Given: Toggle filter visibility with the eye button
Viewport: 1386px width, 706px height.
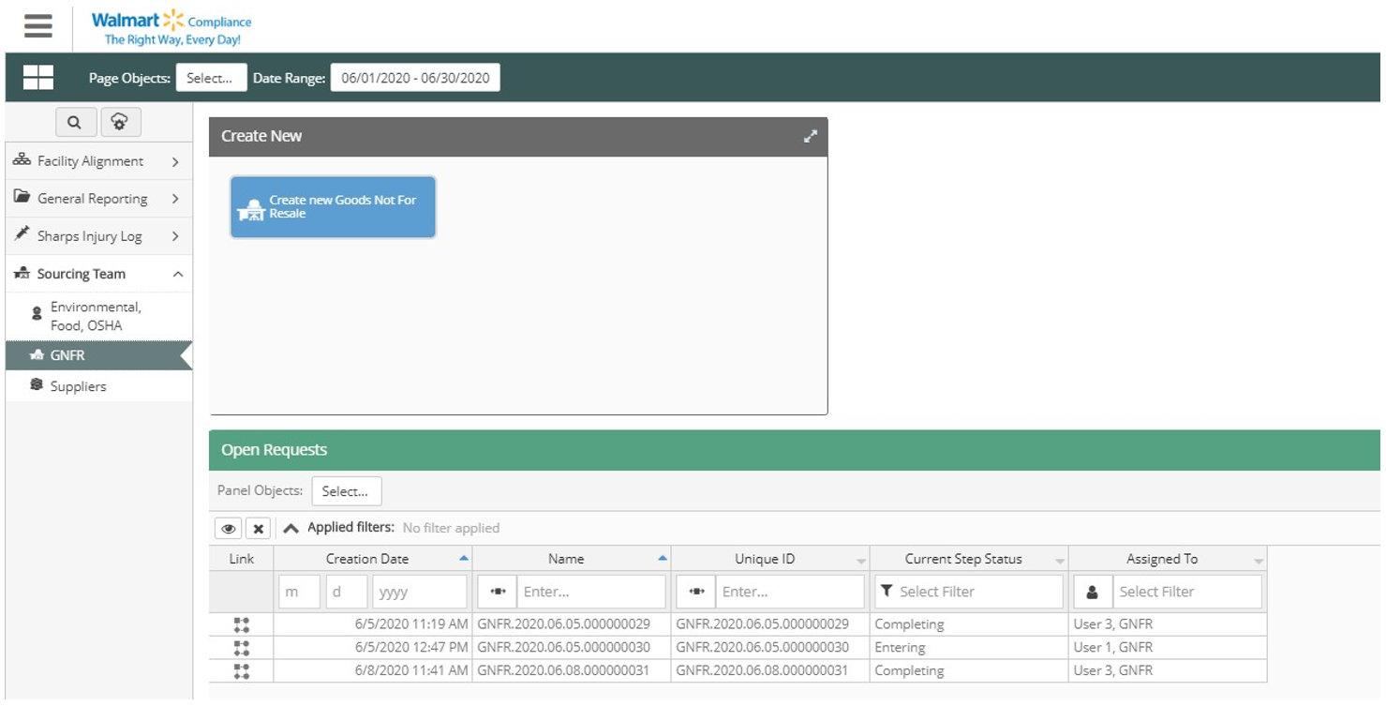Looking at the screenshot, I should (229, 529).
